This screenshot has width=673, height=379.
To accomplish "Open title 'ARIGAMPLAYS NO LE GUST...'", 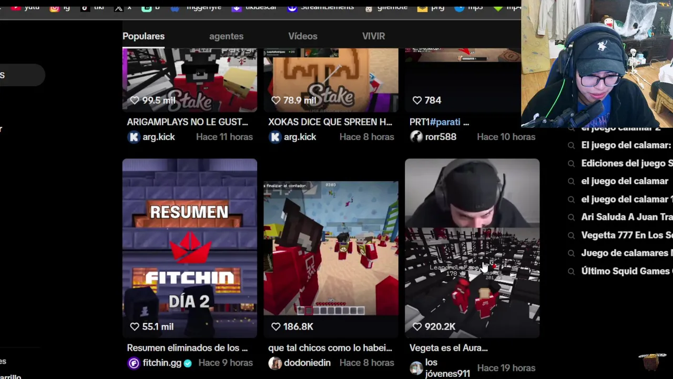I will (x=187, y=122).
